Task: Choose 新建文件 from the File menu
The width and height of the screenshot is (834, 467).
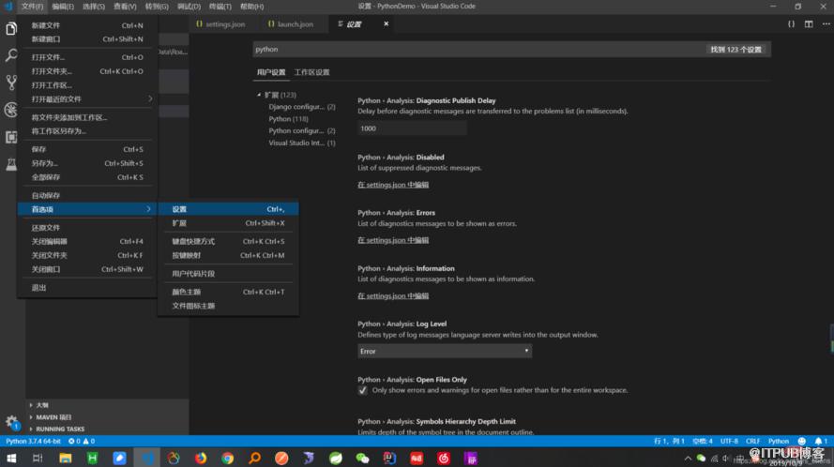Action: (88, 25)
